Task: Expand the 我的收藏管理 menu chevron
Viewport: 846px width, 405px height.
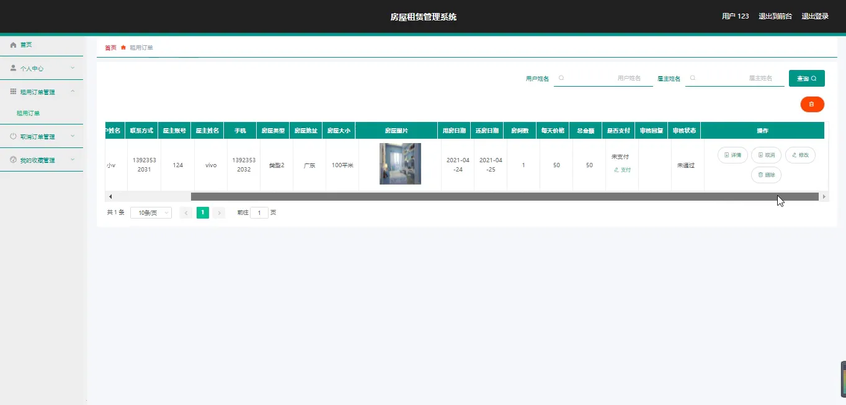Action: [x=73, y=160]
